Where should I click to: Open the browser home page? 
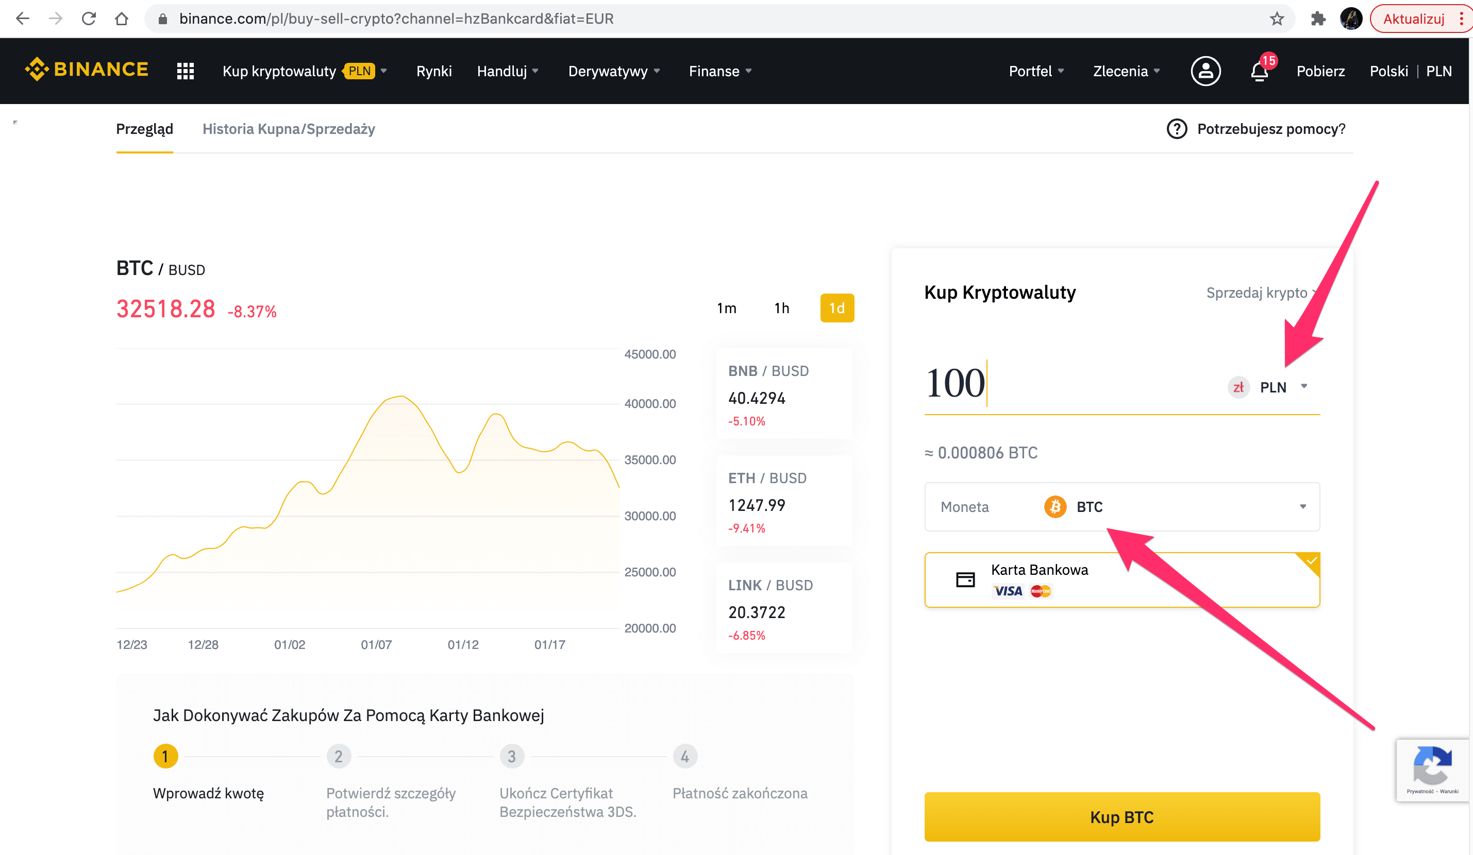122,19
